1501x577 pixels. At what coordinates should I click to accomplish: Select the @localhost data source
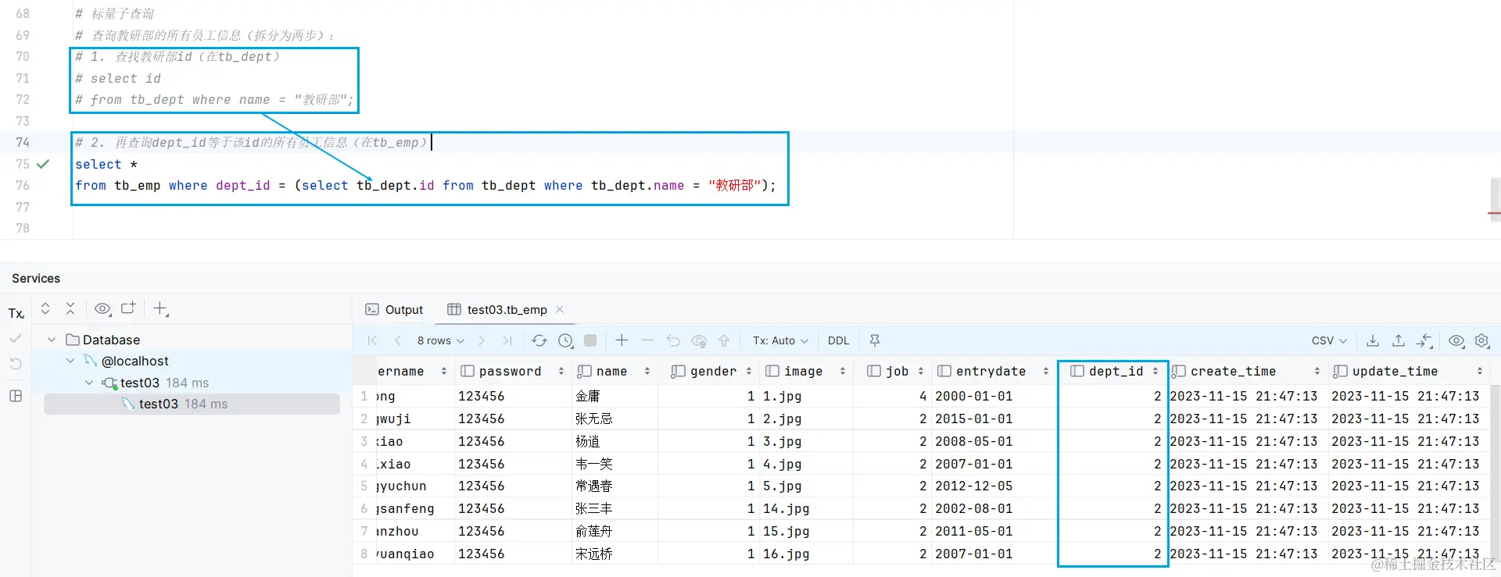point(134,361)
